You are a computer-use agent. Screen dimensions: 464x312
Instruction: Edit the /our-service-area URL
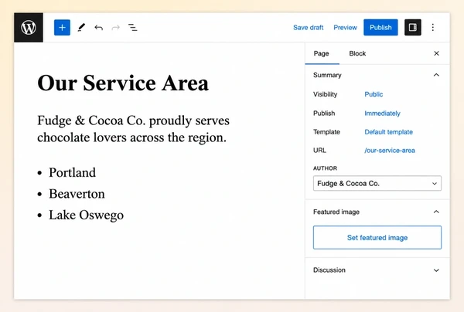click(390, 151)
